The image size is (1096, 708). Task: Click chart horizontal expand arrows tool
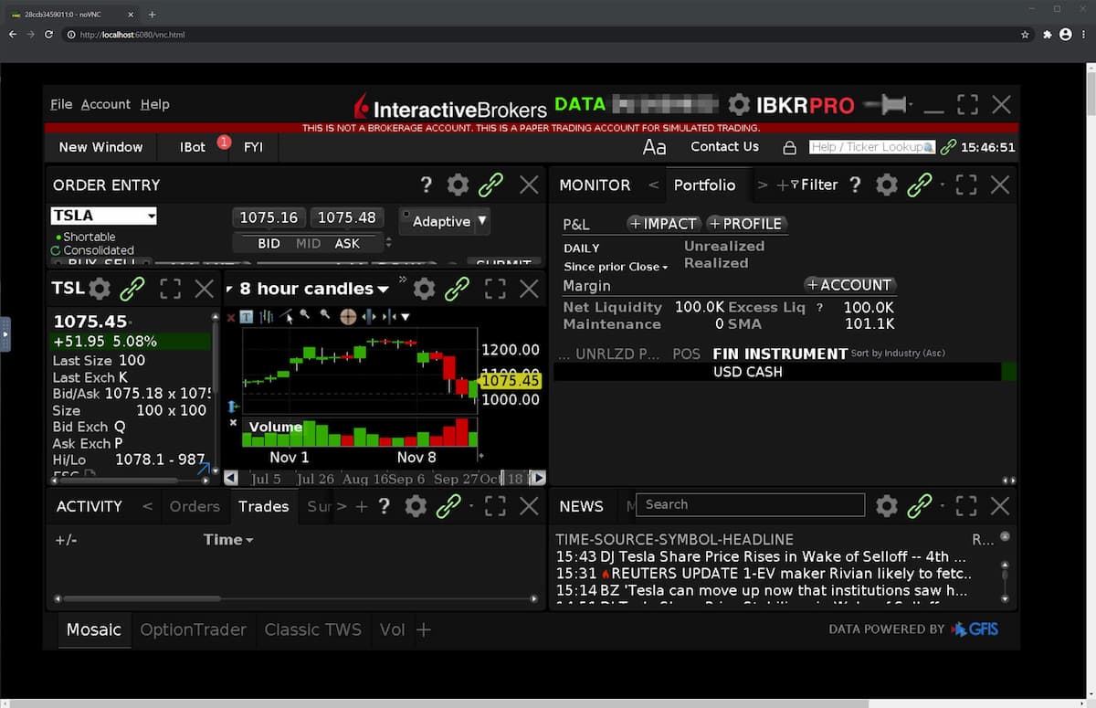click(369, 317)
